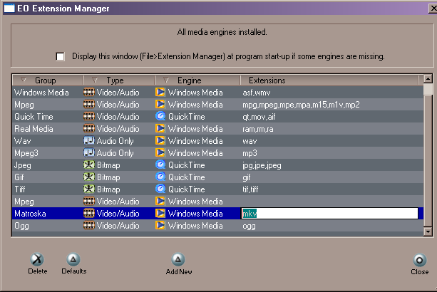Select the Jpeg group row
The width and height of the screenshot is (437, 292).
click(x=218, y=165)
